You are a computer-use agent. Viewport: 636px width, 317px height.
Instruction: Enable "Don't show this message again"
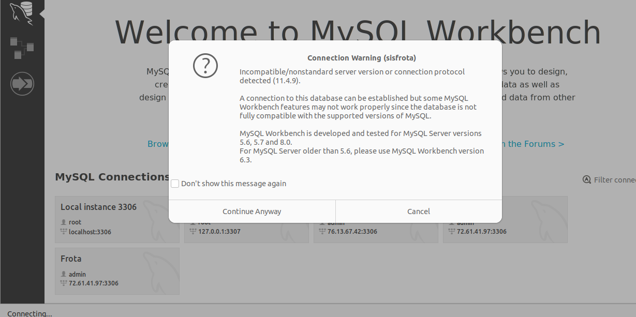coord(175,184)
